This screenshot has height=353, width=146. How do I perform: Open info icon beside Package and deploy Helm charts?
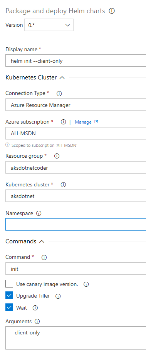[112, 11]
